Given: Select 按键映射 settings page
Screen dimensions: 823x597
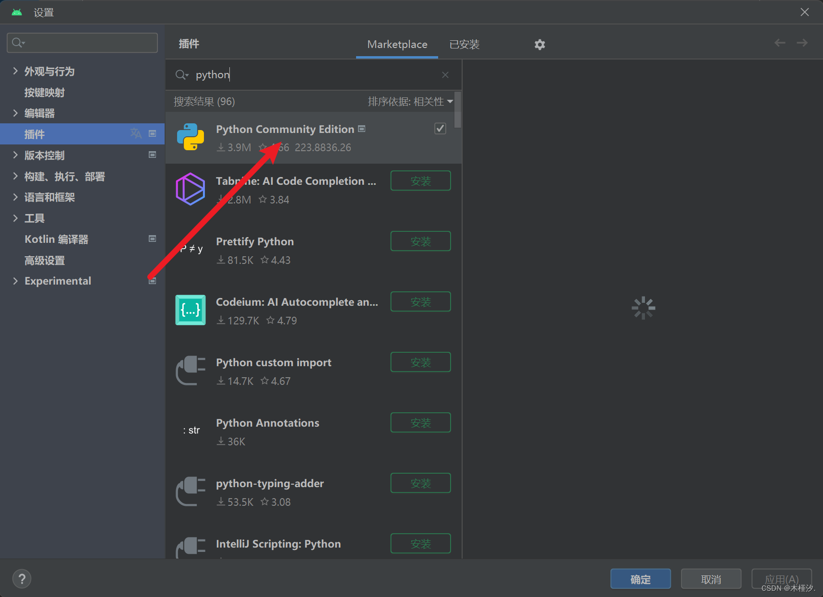Looking at the screenshot, I should (x=45, y=92).
